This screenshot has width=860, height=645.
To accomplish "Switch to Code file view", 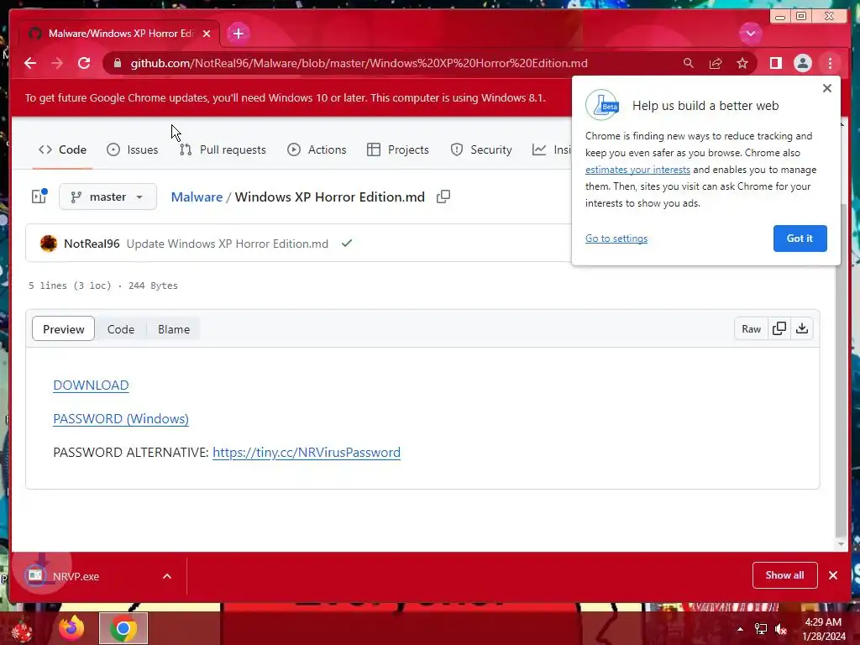I will click(121, 329).
